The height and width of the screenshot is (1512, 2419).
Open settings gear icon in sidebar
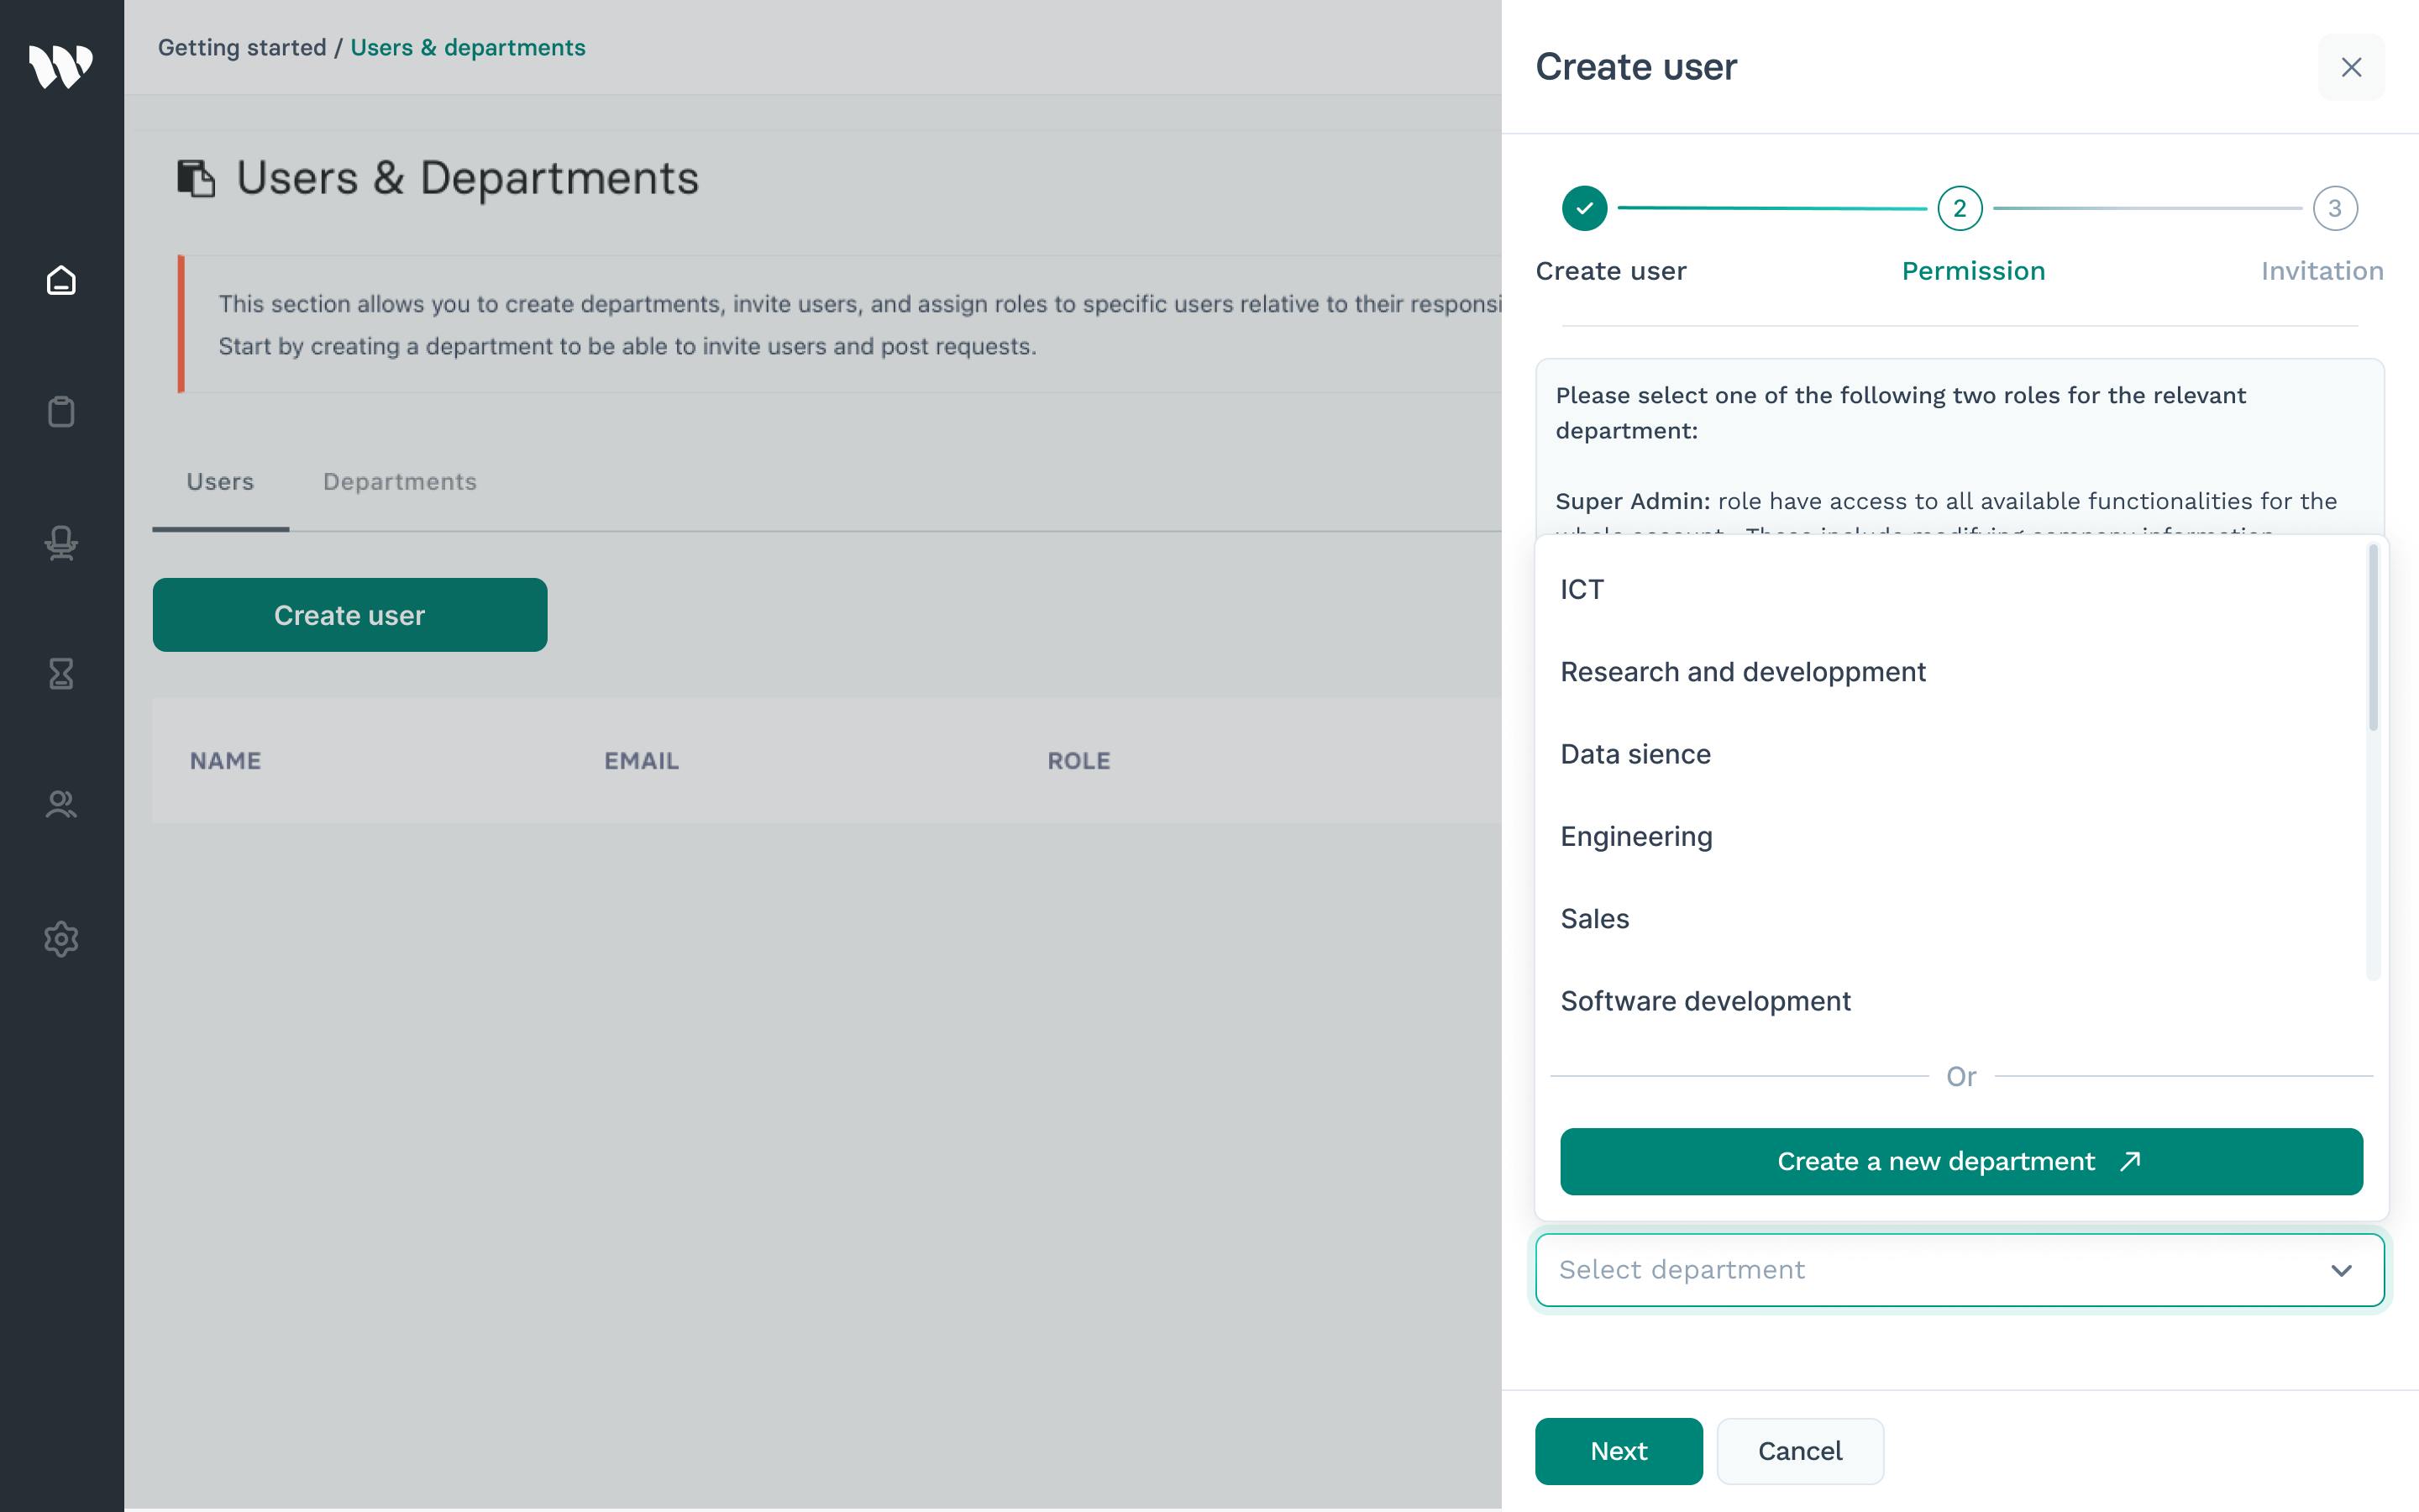tap(61, 939)
